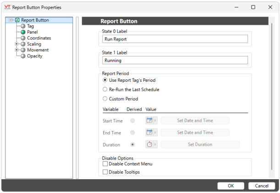Image resolution: width=280 pixels, height=193 pixels.
Task: Click the Cancel button
Action: click(x=262, y=186)
